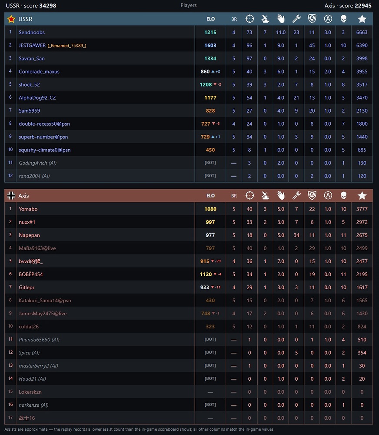379x435 pixels.
Task: Click the star score icon in USSR header
Action: pos(362,19)
